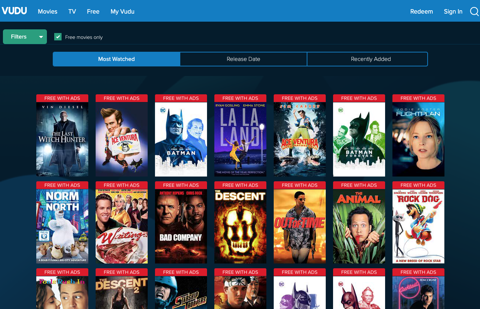Viewport: 480px width, 309px height.
Task: Open My Vudu
Action: click(122, 11)
